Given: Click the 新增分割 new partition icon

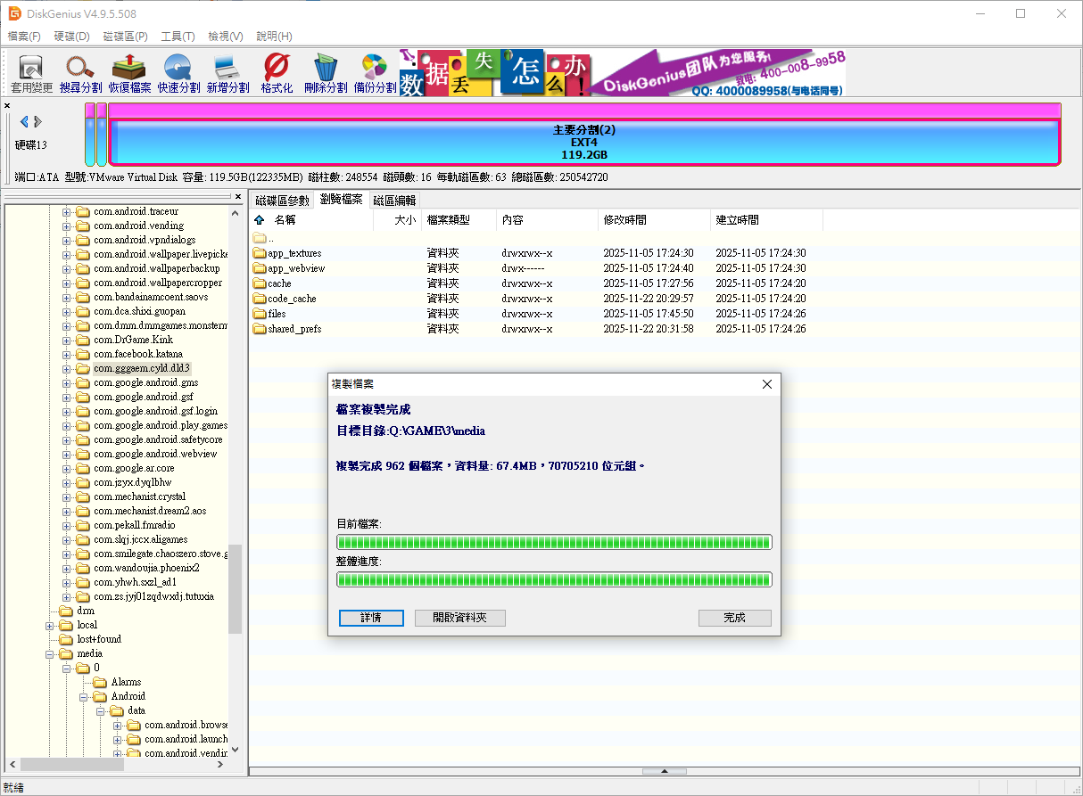Looking at the screenshot, I should coord(227,73).
